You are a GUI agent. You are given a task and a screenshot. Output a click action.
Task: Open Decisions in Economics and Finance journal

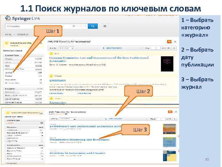(x=77, y=153)
